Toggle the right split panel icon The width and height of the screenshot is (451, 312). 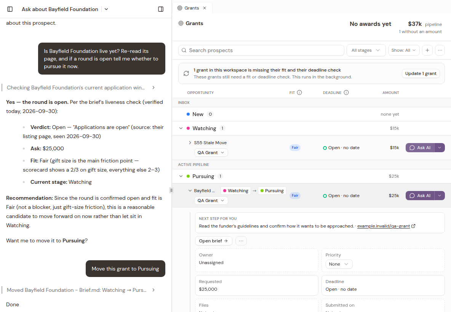point(161,9)
